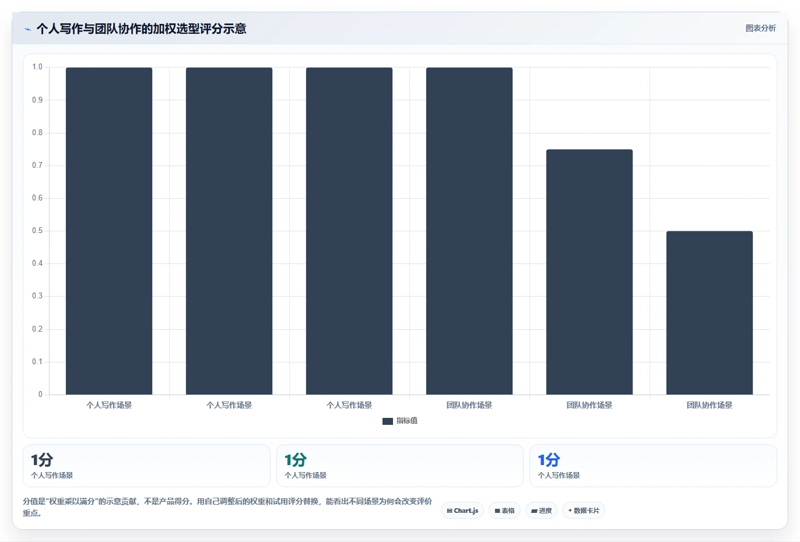
Task: Click the 1.0 y-axis tick label
Action: pyautogui.click(x=37, y=67)
